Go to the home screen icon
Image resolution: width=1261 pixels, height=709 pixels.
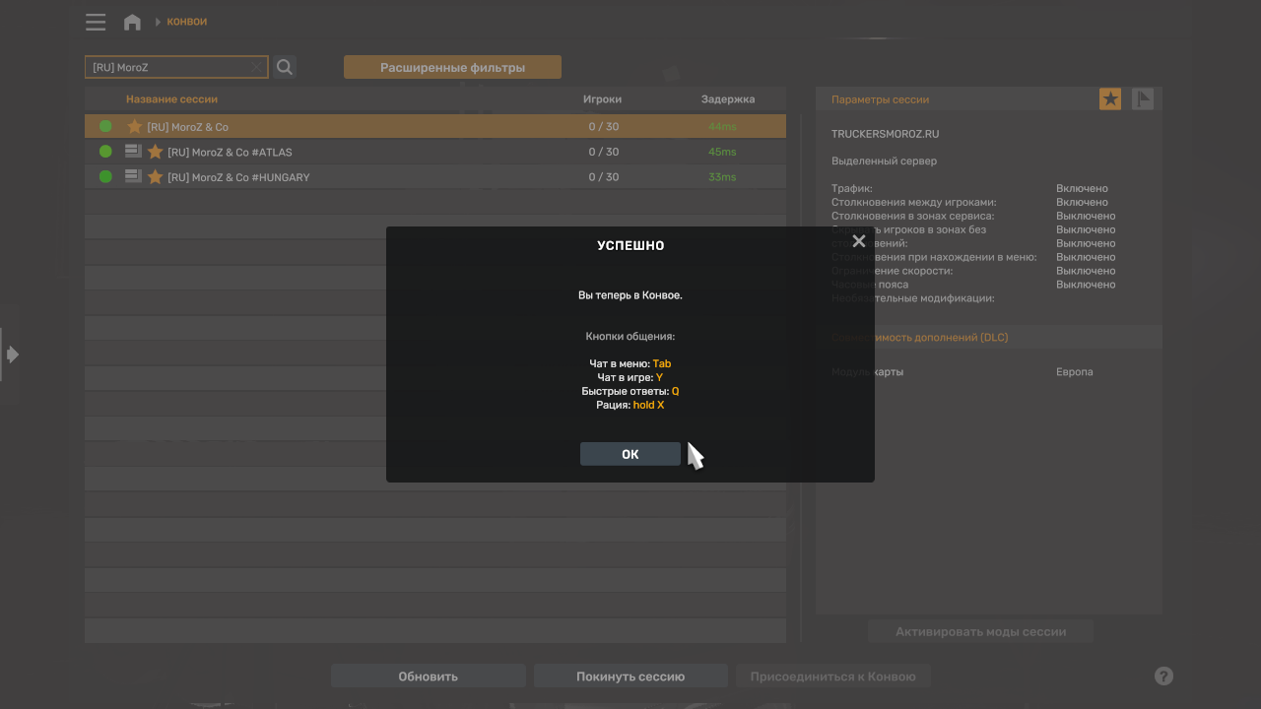[x=132, y=22]
